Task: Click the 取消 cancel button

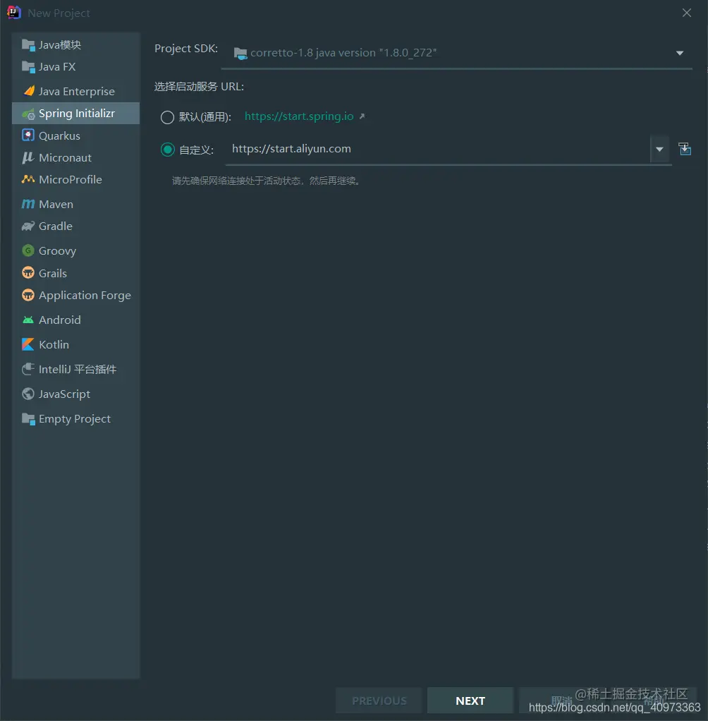Action: coord(561,701)
